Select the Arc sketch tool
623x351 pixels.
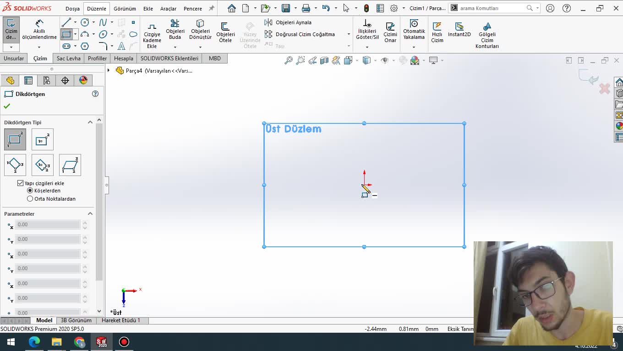[85, 34]
